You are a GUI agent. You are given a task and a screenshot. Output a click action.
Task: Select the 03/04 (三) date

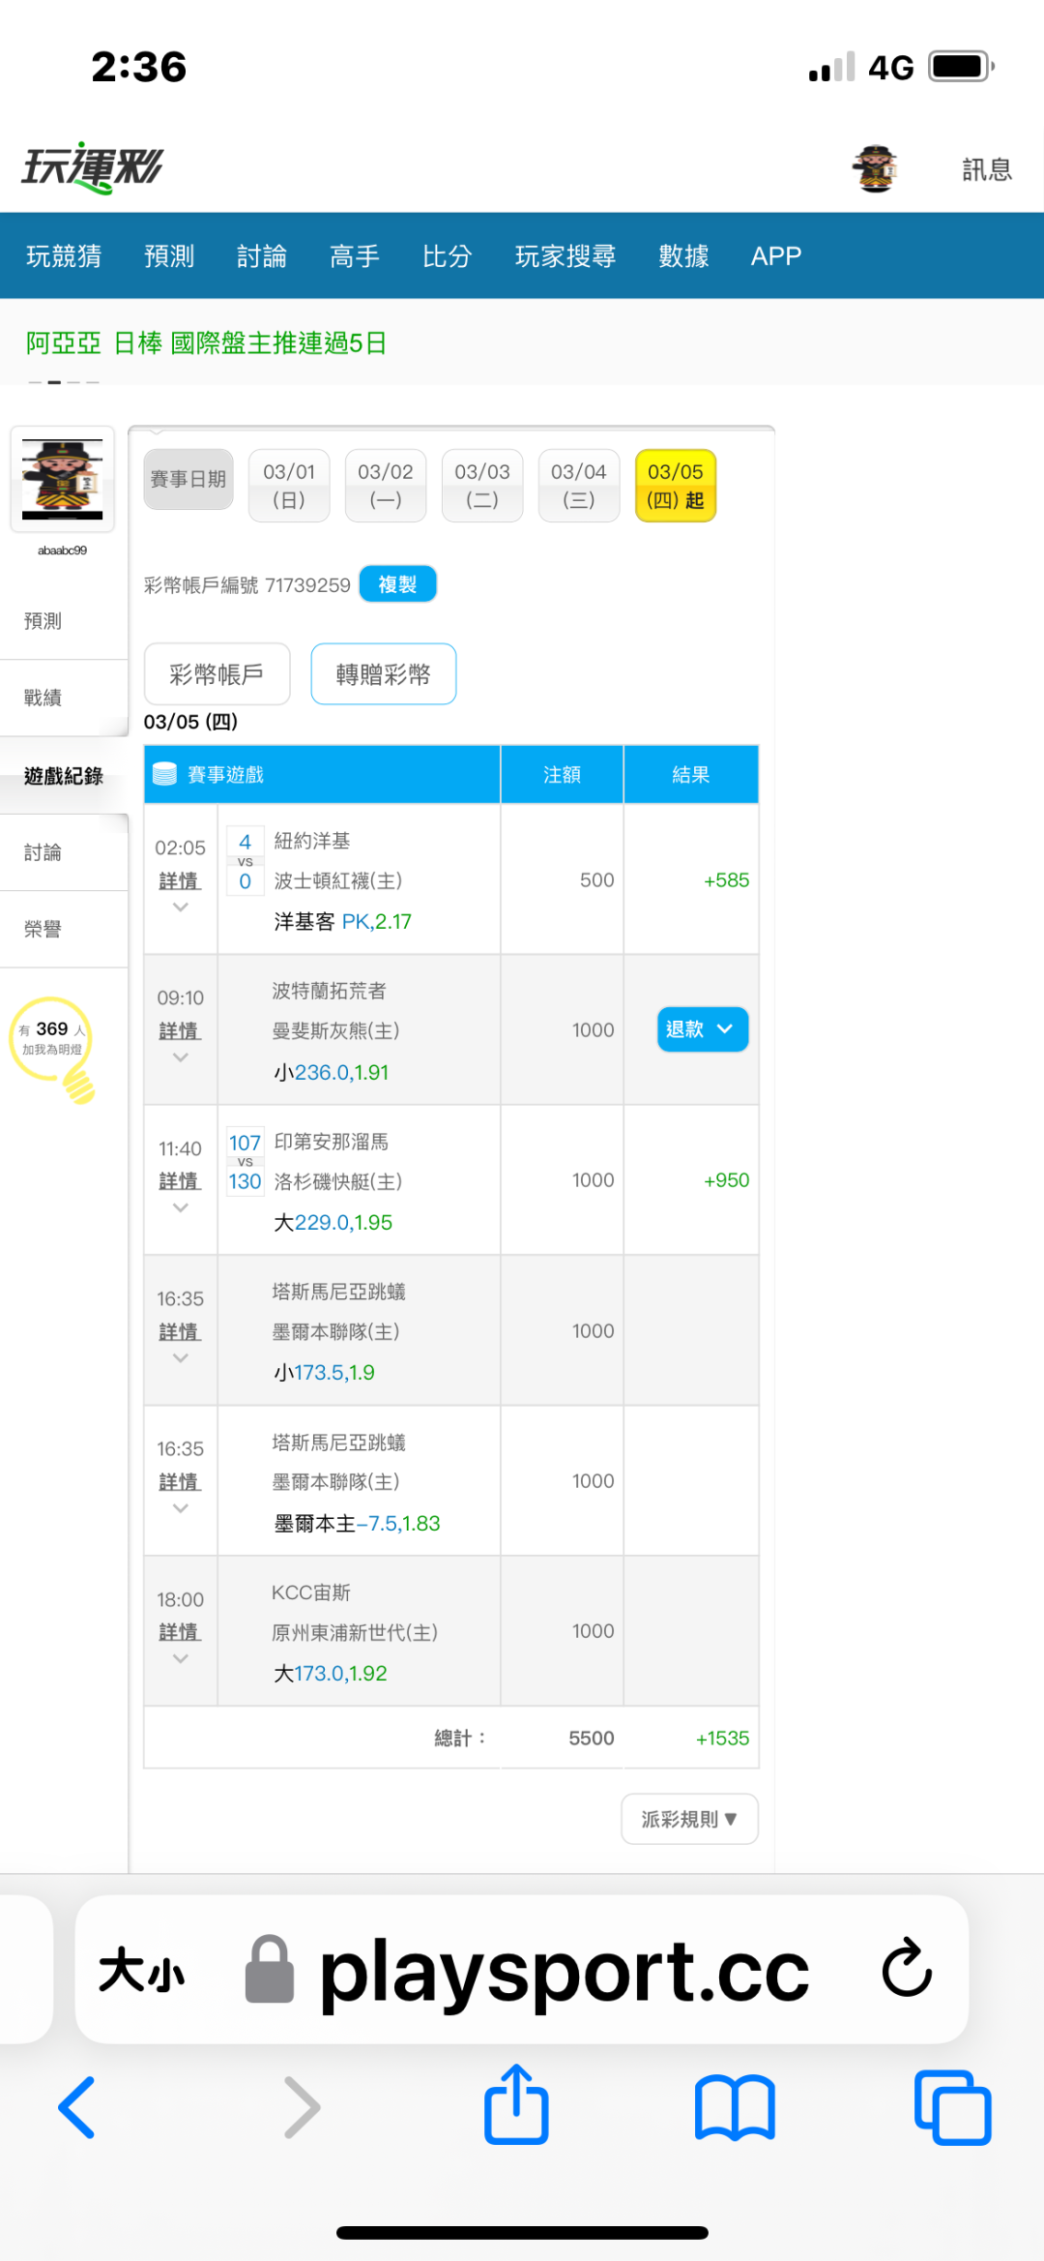[578, 486]
